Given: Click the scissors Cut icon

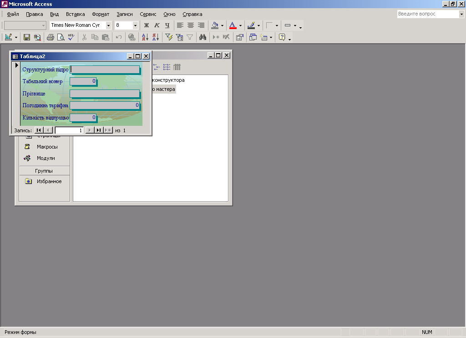Looking at the screenshot, I should pos(84,37).
